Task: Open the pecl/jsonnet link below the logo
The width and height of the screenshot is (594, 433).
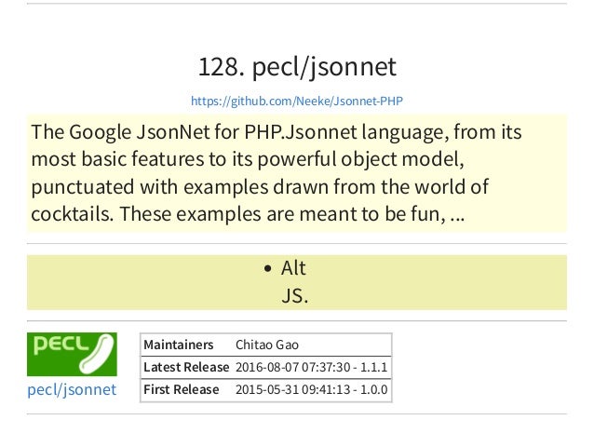Action: coord(72,389)
